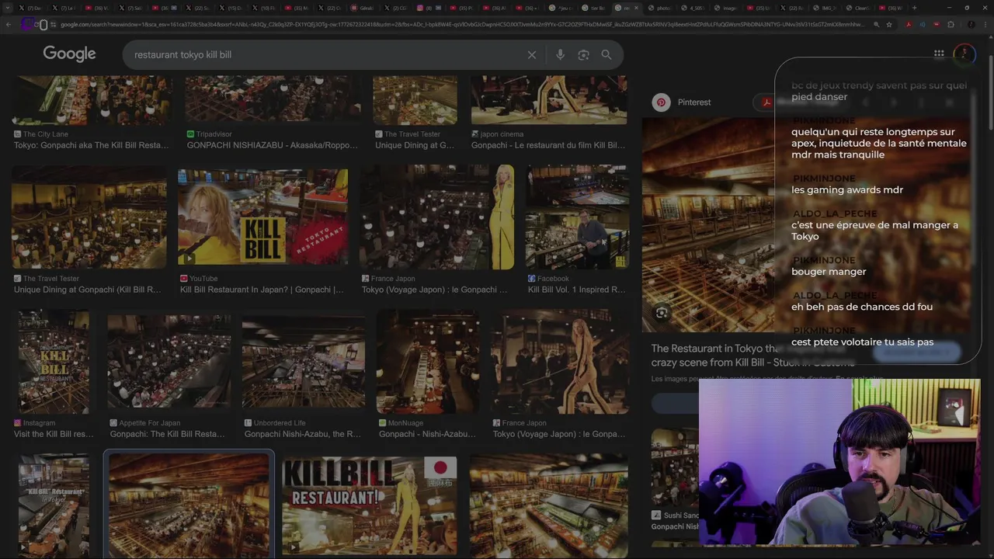This screenshot has height=559, width=994.
Task: Switch to the "4_505" tab
Action: pos(692,8)
